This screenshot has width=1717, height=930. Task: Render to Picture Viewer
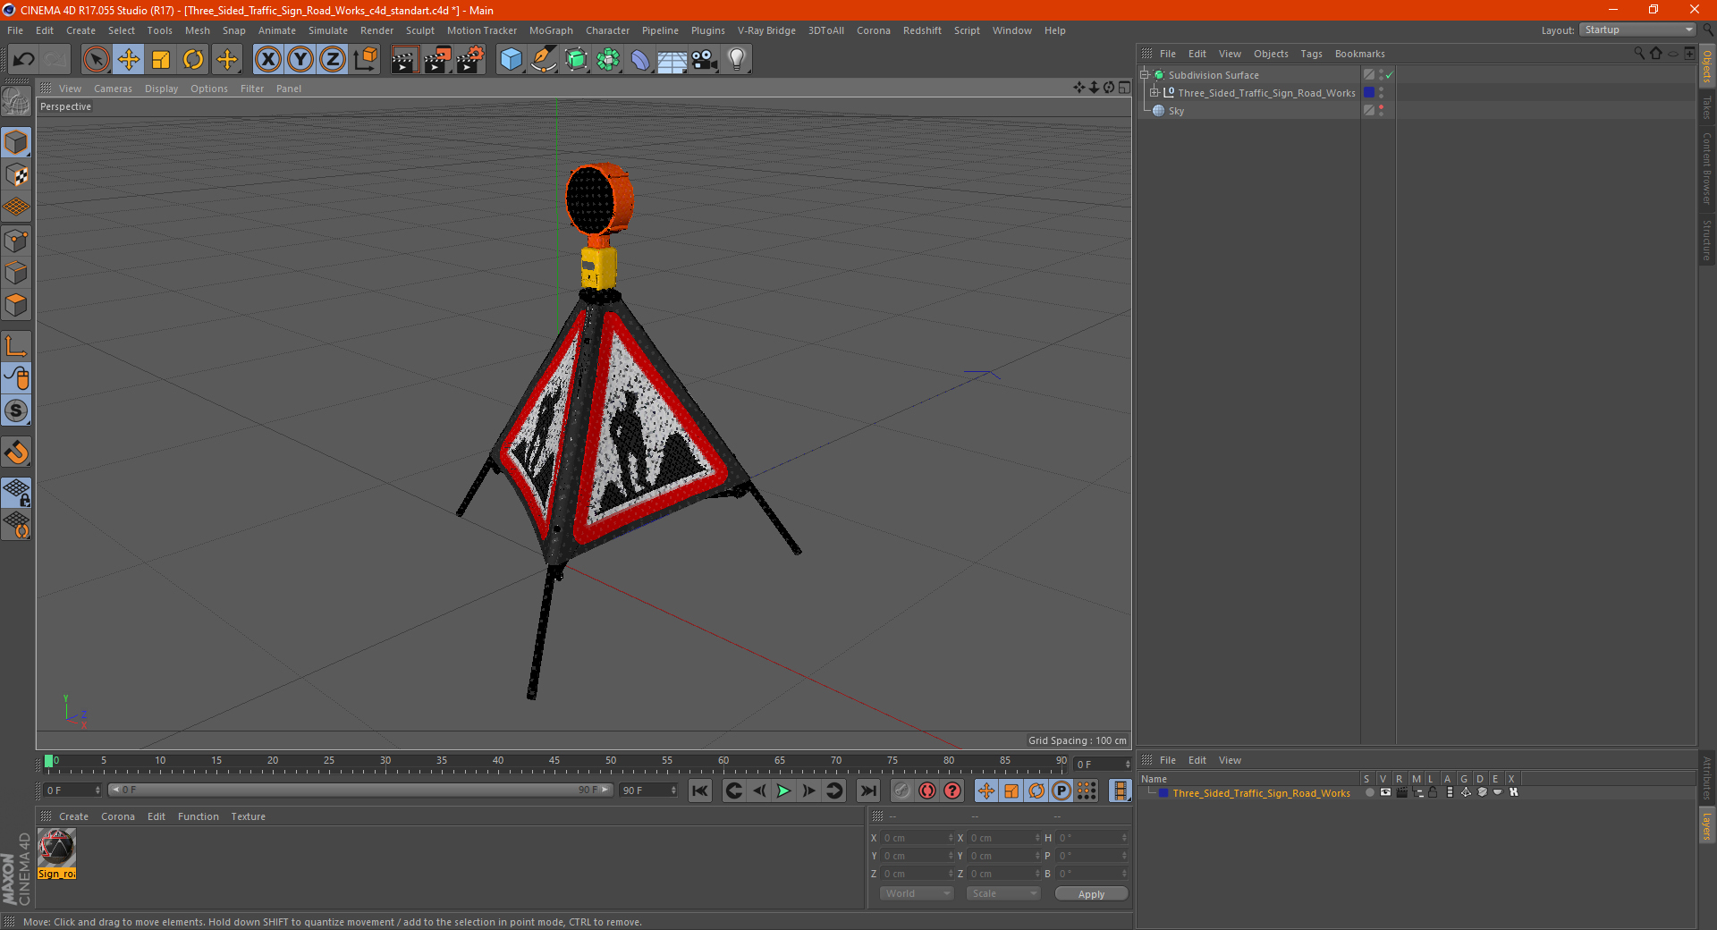point(437,60)
